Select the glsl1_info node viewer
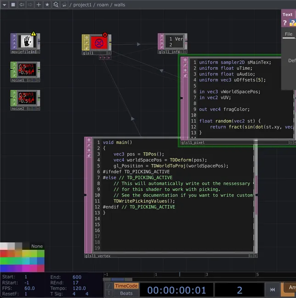This screenshot has height=298, width=296. tap(174, 41)
